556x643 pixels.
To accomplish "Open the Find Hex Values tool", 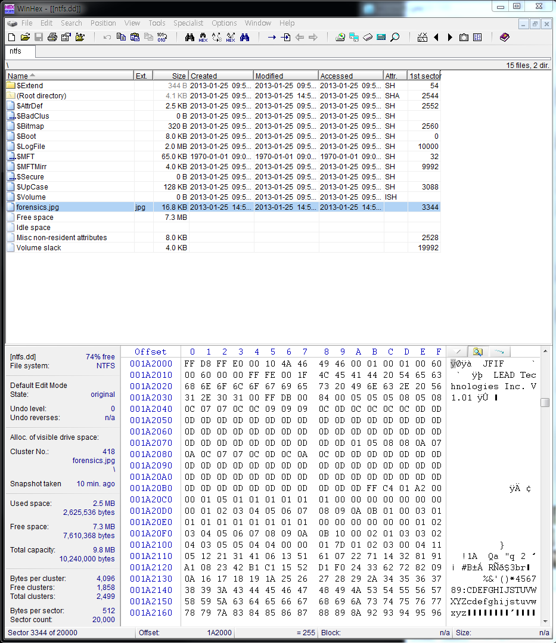I will point(203,37).
